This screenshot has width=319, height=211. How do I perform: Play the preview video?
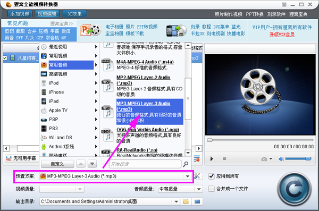pyautogui.click(x=212, y=159)
